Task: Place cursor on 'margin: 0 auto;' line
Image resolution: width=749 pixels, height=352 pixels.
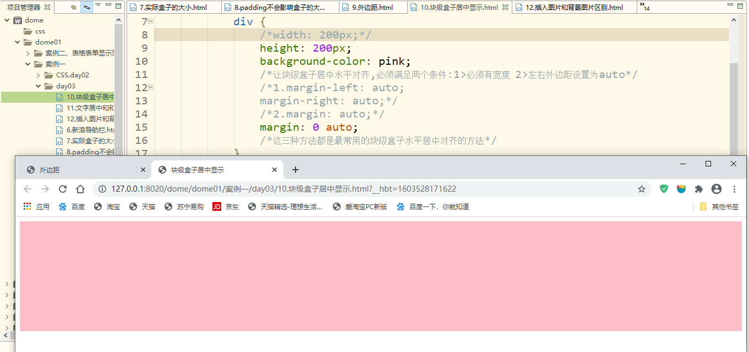Action: 309,127
